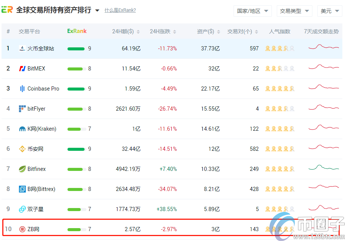The height and width of the screenshot is (241, 345).
Task: Sort by 24H额($) column header
Action: [126, 31]
